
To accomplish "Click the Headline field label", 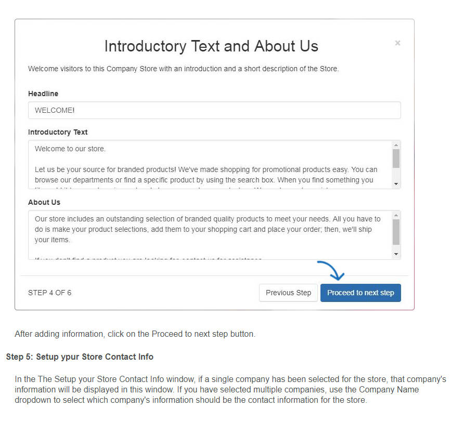I will [x=43, y=94].
